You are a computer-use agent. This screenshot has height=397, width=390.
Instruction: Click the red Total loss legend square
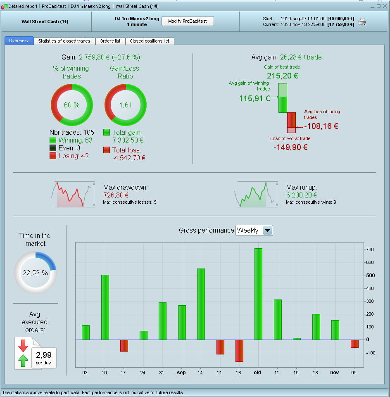pos(107,150)
